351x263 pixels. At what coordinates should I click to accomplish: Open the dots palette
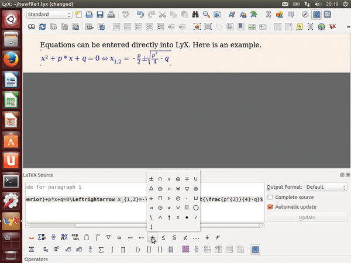point(196,237)
